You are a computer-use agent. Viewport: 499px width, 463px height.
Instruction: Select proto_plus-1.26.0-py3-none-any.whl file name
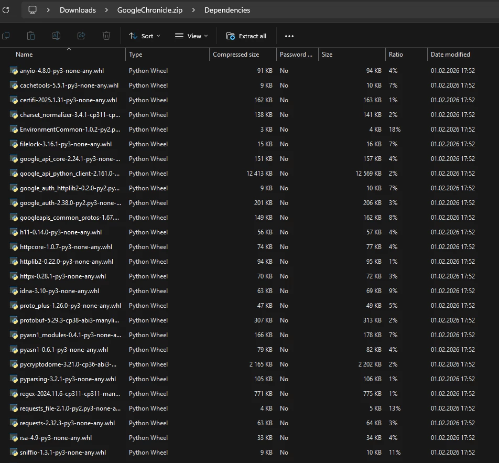[70, 305]
